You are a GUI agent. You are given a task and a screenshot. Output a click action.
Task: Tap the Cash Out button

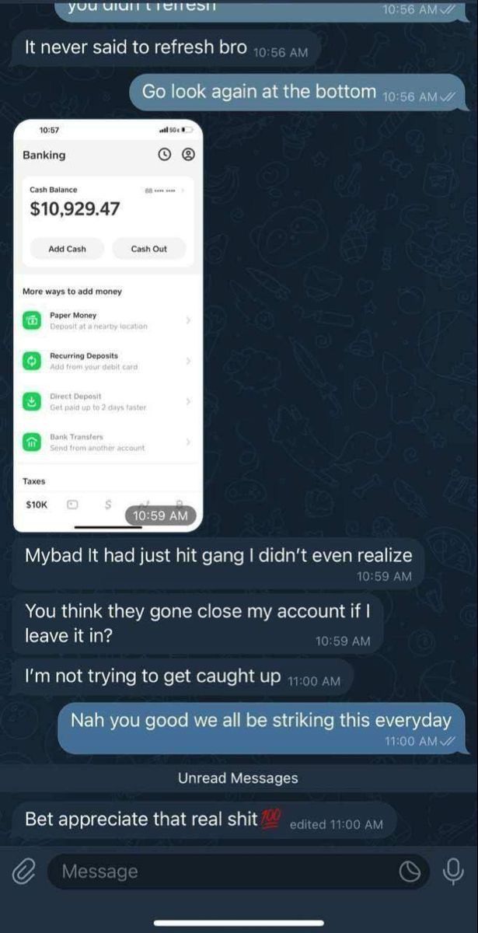(148, 249)
